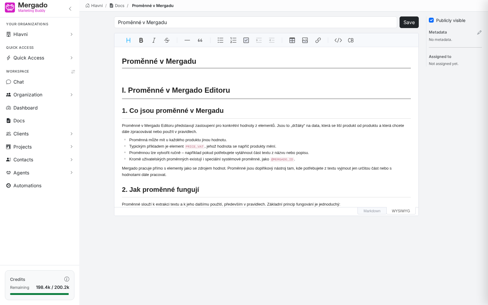Create an ordered numbered list
The width and height of the screenshot is (488, 305).
[233, 40]
